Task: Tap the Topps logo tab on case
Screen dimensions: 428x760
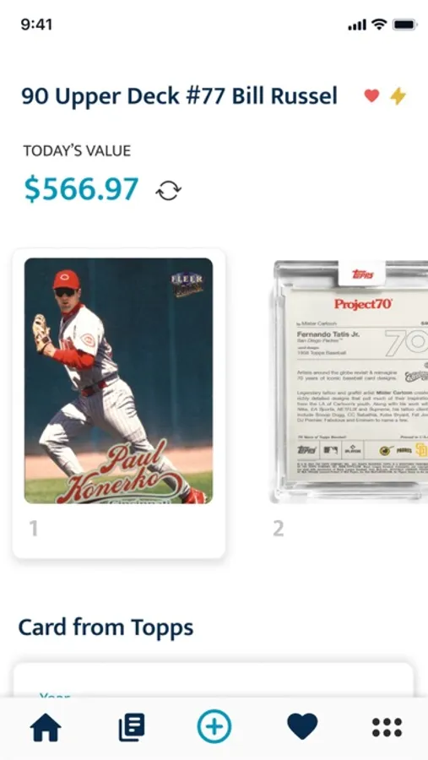Action: coord(362,274)
